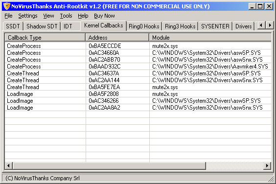276x184 pixels.
Task: Sort by the Callback Type column header
Action: (45, 38)
